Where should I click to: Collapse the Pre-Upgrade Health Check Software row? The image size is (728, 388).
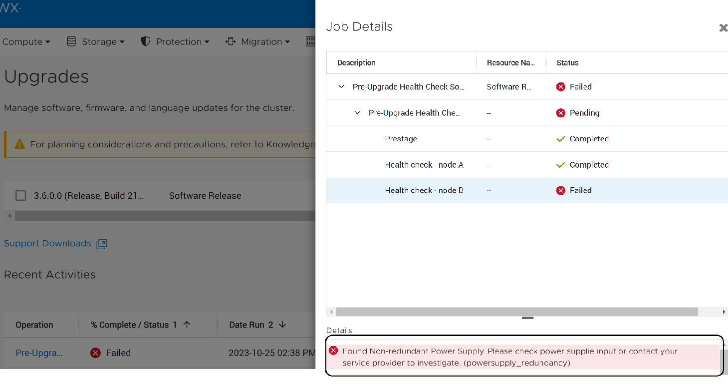341,86
